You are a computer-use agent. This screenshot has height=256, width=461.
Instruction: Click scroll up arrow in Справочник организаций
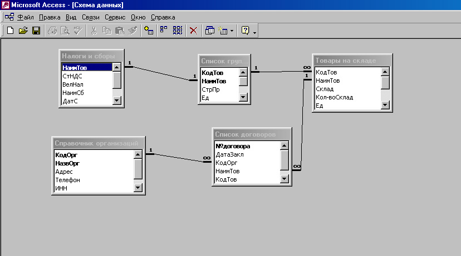(x=138, y=154)
